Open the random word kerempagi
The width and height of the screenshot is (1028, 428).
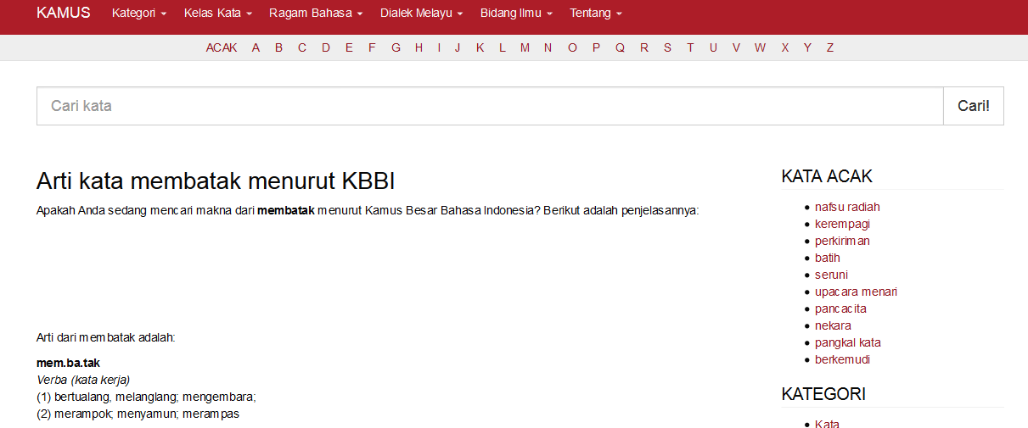842,224
